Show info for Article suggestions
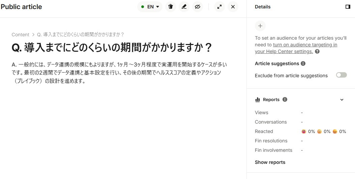This screenshot has width=355, height=179. [303, 63]
